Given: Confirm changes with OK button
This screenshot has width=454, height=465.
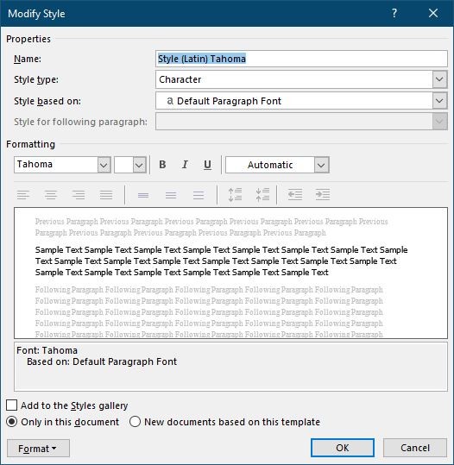Looking at the screenshot, I should 343,448.
